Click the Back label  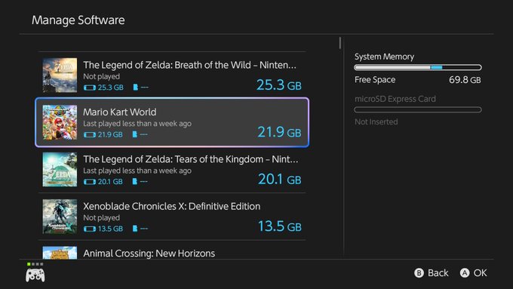[438, 273]
